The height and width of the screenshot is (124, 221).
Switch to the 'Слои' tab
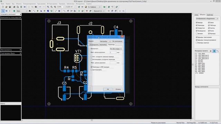click(x=196, y=15)
